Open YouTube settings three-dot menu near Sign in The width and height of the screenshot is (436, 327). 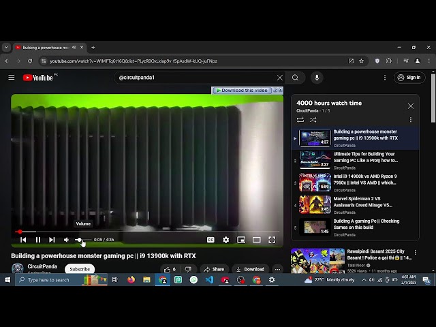coord(385,78)
